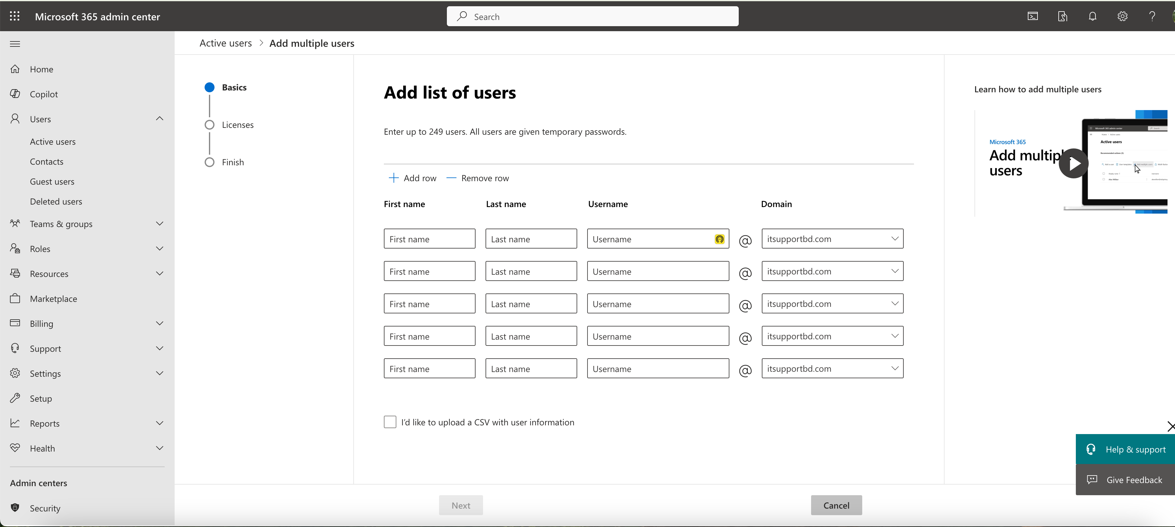
Task: Open notifications bell icon
Action: tap(1092, 17)
